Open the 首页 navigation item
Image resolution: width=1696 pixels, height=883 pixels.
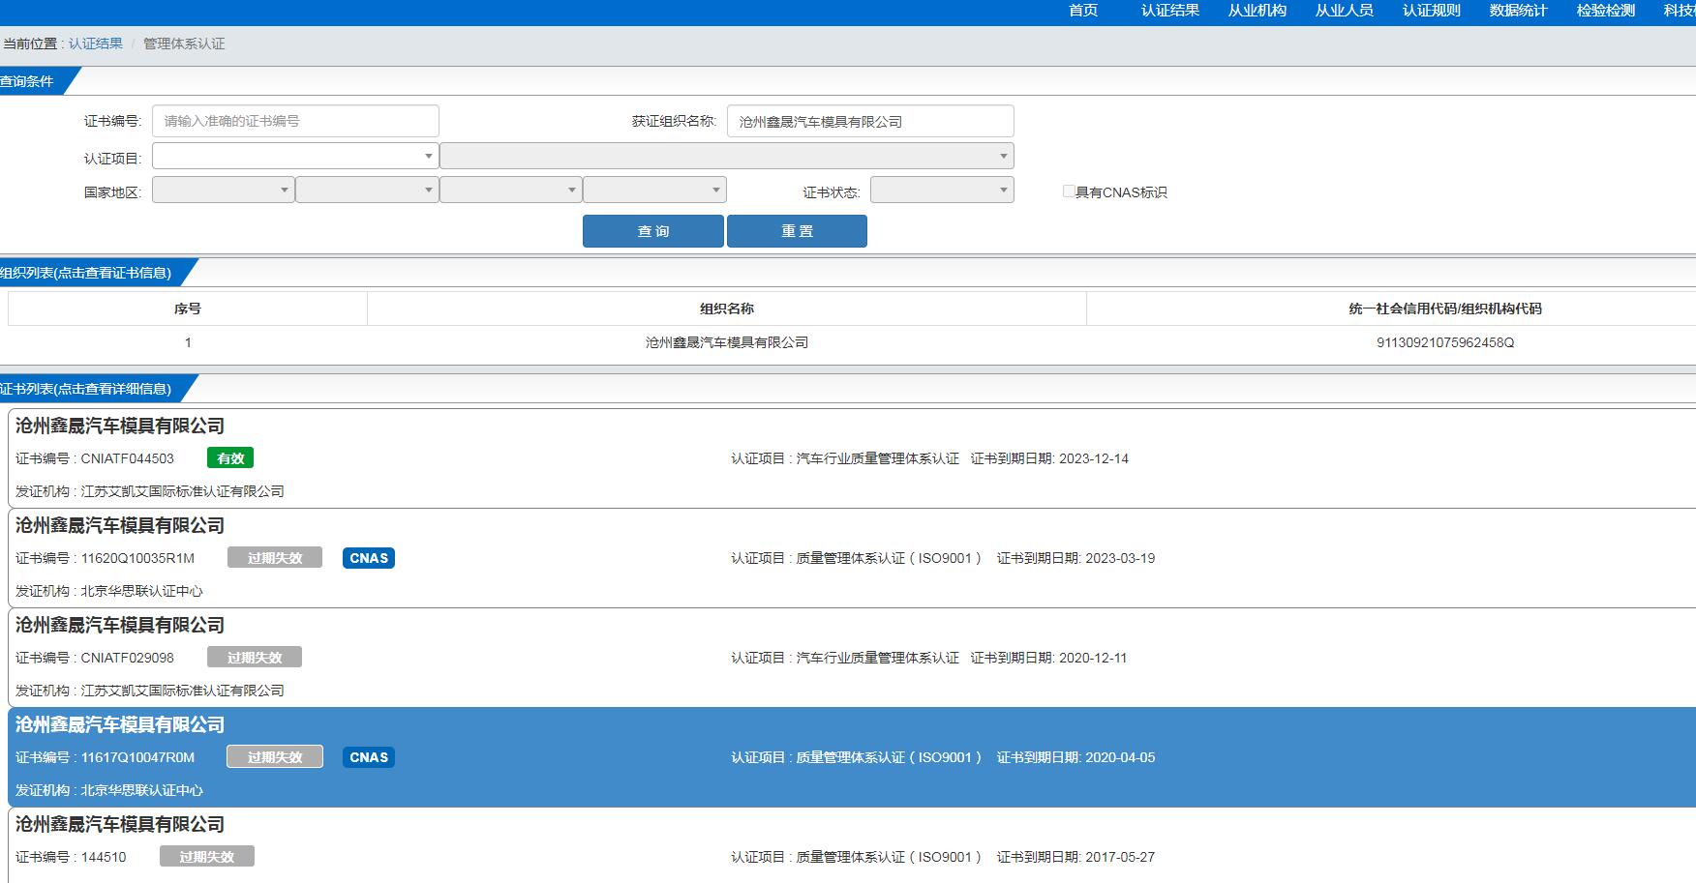pyautogui.click(x=1083, y=11)
